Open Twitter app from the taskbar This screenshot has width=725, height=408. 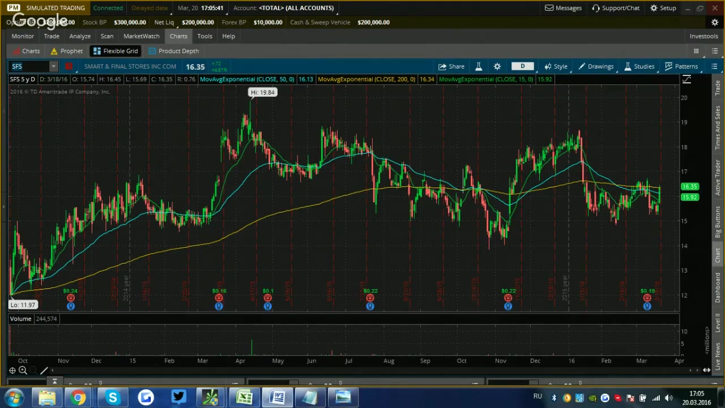click(178, 398)
